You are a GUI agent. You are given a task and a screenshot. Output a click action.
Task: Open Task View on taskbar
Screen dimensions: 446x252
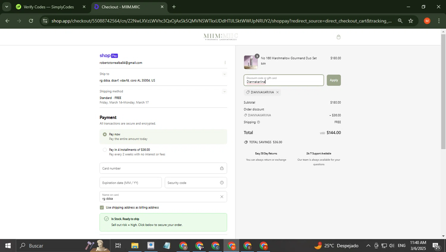point(118,246)
